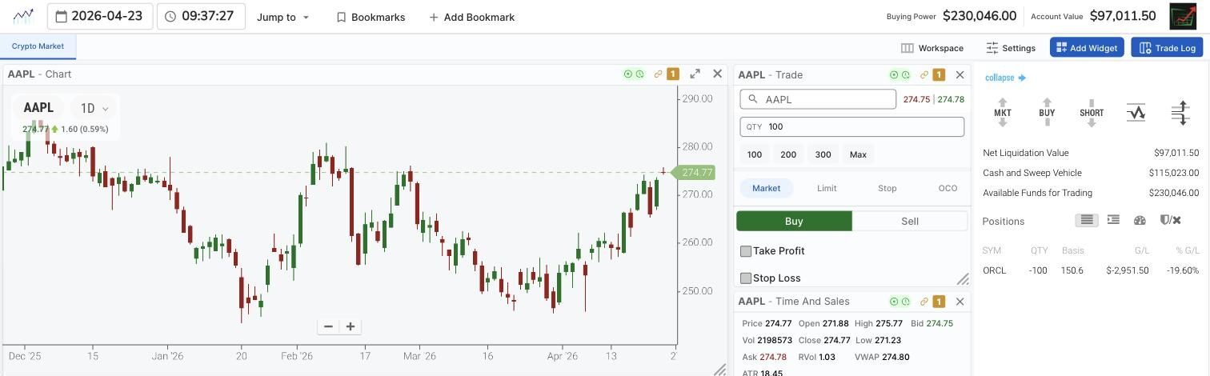Click the link icon in Time And Sales header
This screenshot has width=1210, height=376.
[924, 302]
